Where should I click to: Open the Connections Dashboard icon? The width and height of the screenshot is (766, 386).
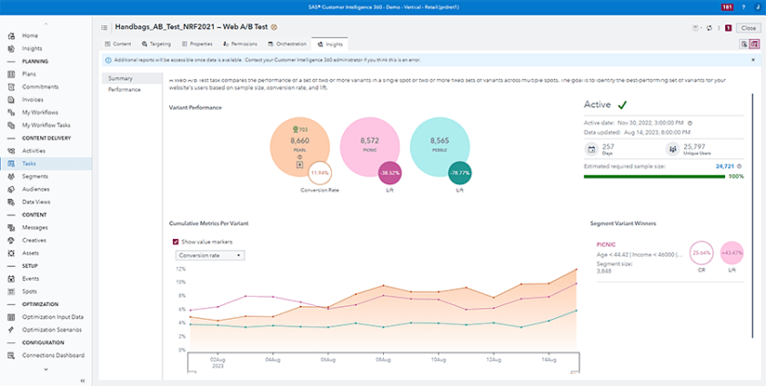(11, 355)
